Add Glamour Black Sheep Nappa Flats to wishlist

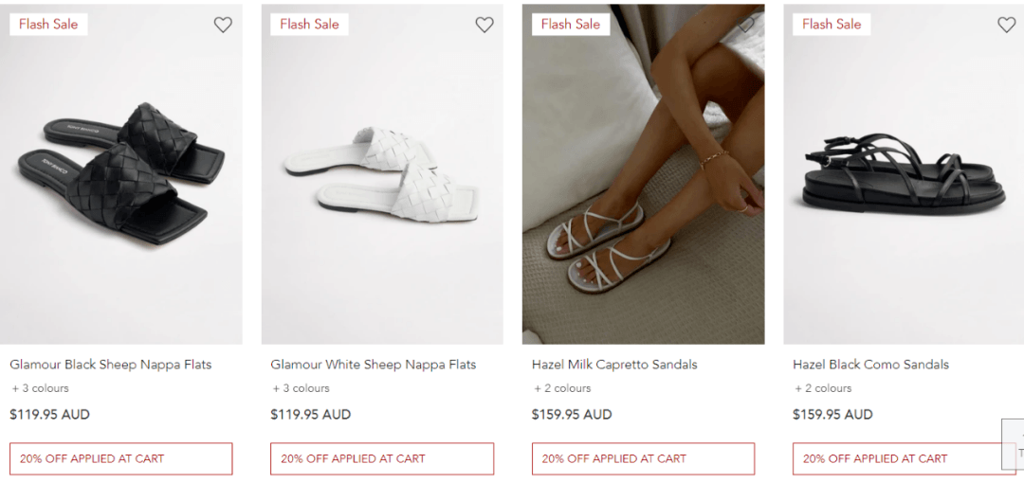223,25
